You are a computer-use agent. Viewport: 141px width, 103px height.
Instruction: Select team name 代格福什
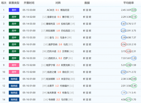64,86
